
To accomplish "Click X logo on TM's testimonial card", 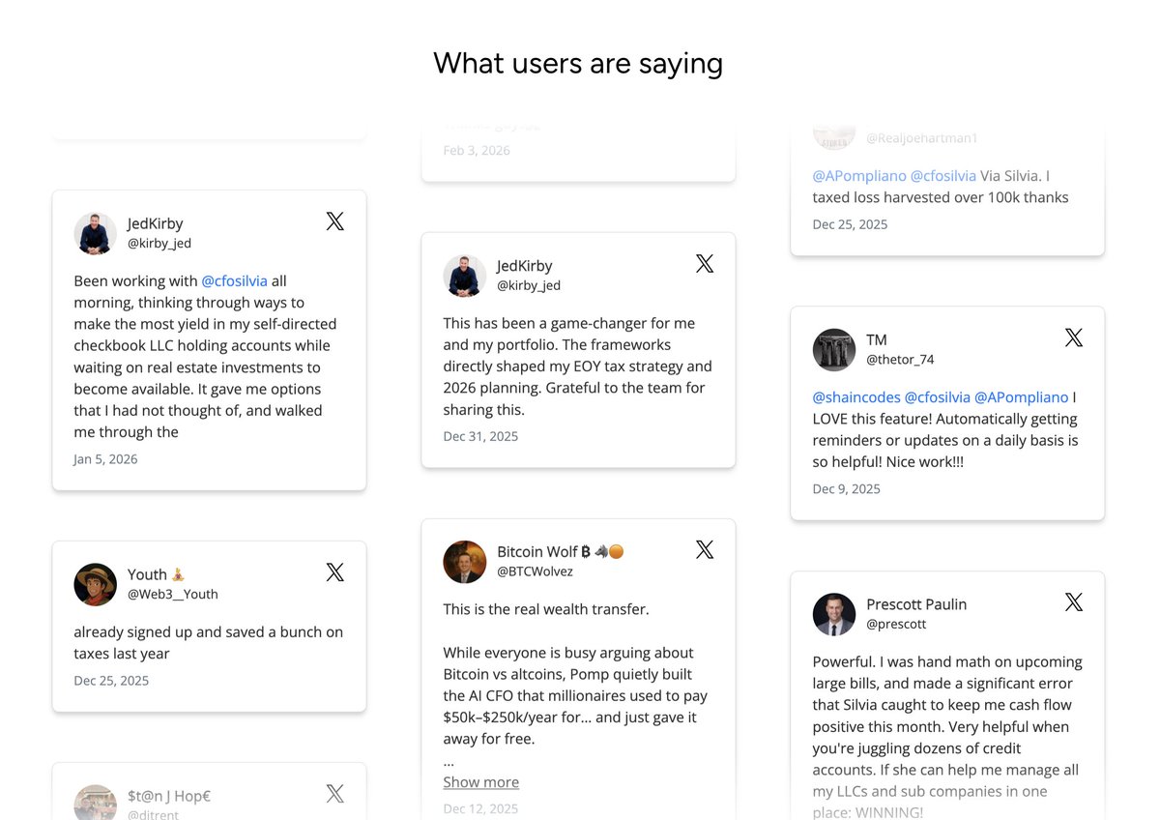I will click(x=1074, y=337).
